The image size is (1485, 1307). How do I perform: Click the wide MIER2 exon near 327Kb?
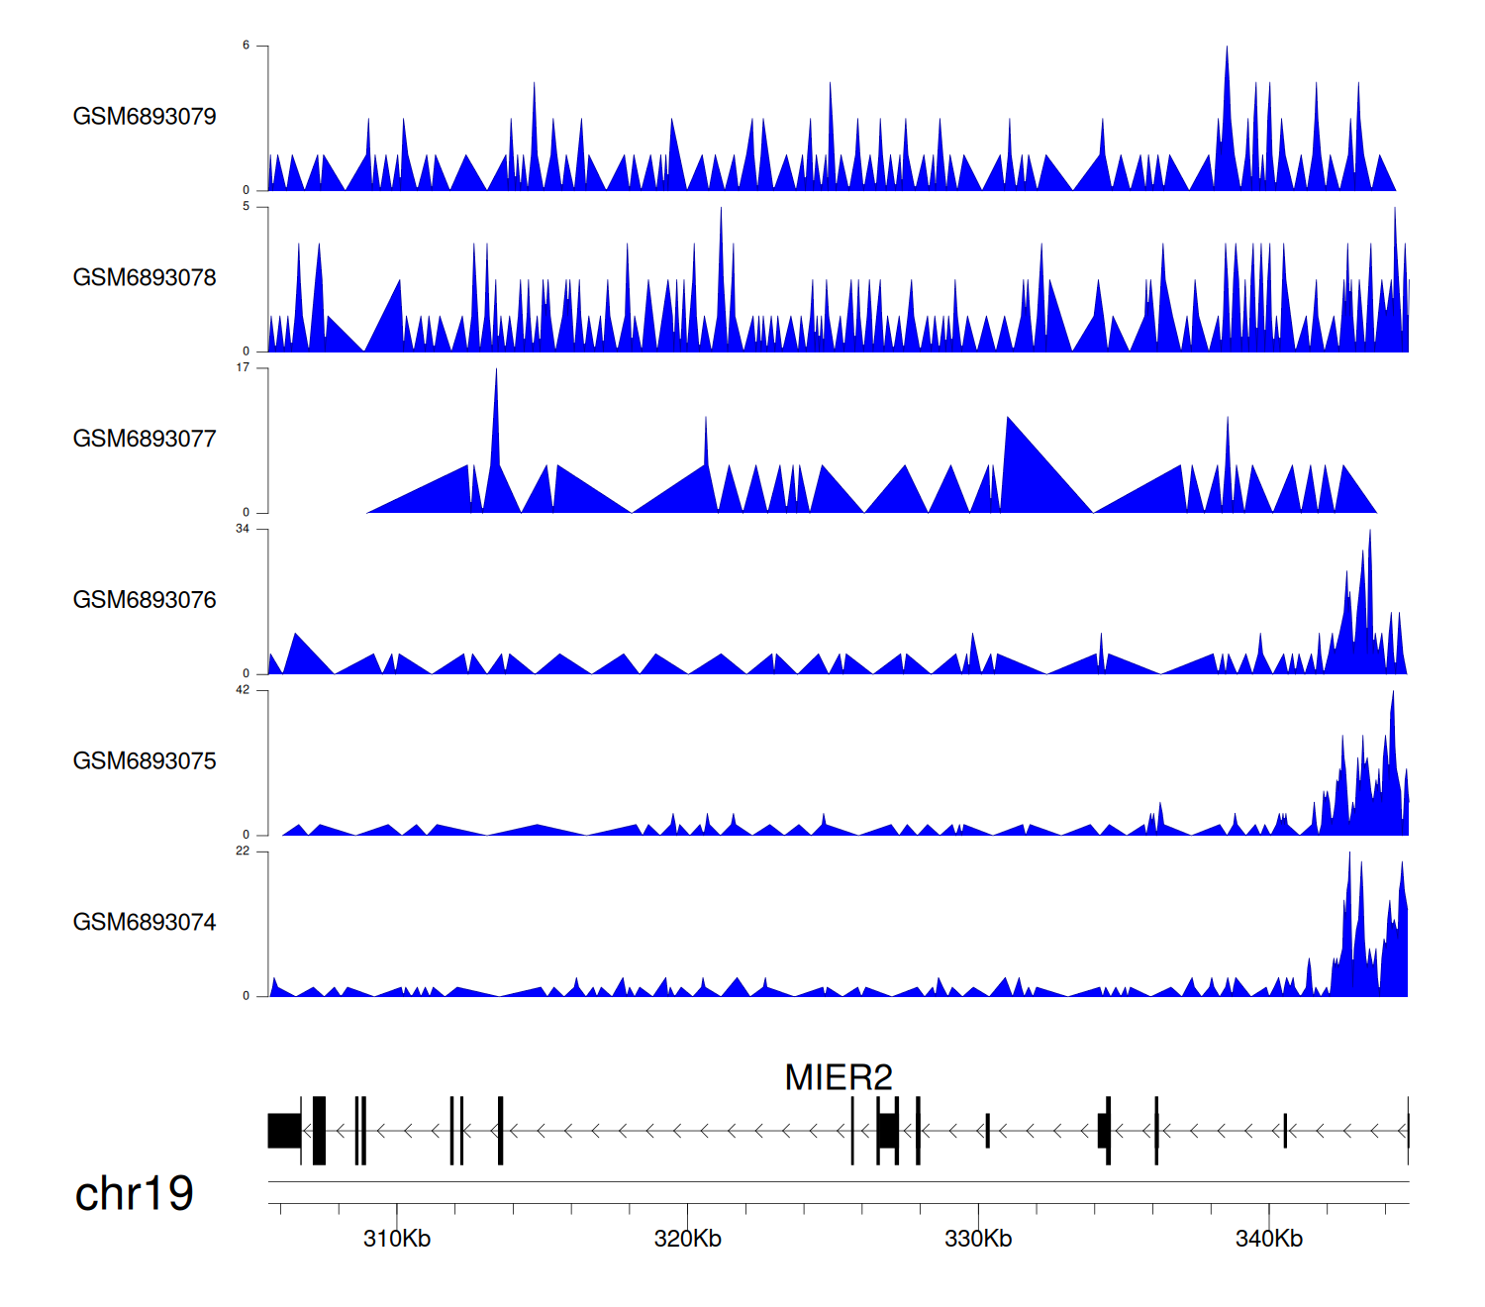(887, 1131)
